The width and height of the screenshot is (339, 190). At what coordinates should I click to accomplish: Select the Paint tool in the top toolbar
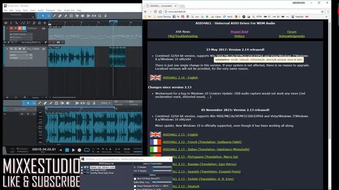click(66, 16)
